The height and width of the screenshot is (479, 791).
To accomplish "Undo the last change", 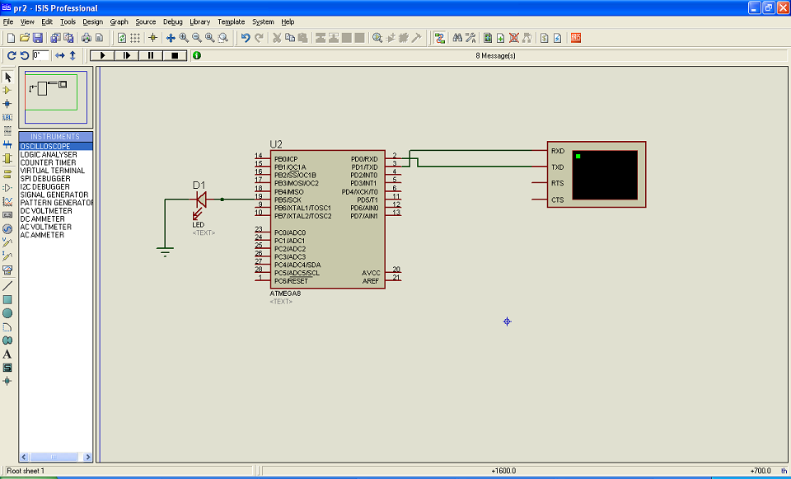I will (246, 38).
